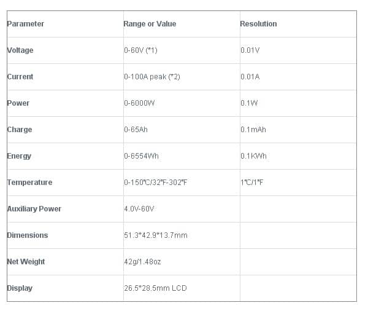The height and width of the screenshot is (311, 368).
Task: Select the 0-6554Wh energy value
Action: 141,156
